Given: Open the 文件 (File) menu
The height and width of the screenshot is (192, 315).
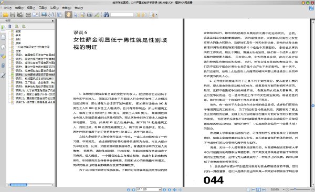Looking at the screenshot, I should tap(8, 8).
